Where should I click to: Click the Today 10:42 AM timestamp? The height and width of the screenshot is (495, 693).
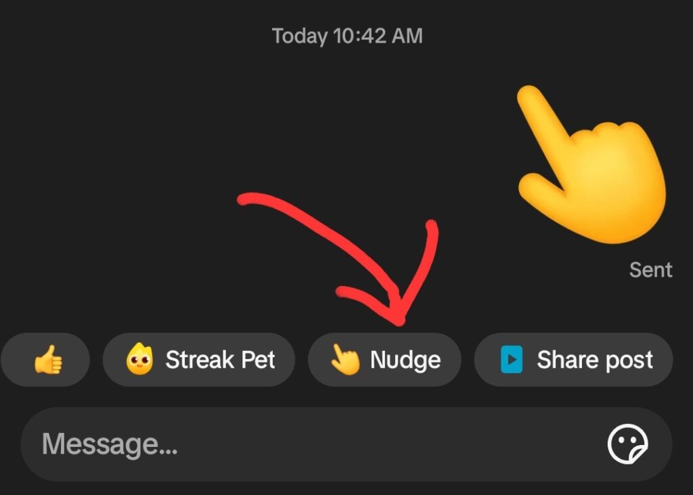point(347,36)
